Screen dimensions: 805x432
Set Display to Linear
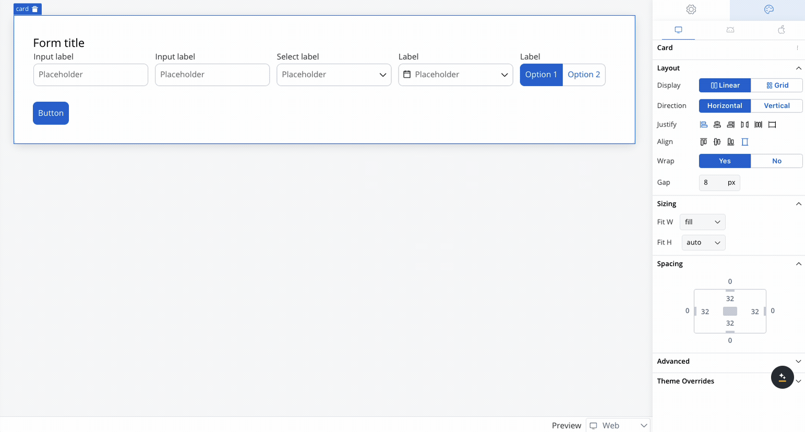(x=725, y=85)
